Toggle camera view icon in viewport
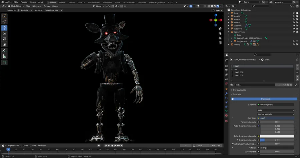Image resolution: width=300 pixels, height=158 pixels. [x=220, y=38]
